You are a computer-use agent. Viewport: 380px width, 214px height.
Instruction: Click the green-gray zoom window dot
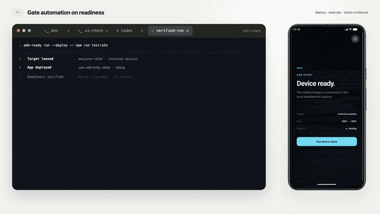click(29, 31)
